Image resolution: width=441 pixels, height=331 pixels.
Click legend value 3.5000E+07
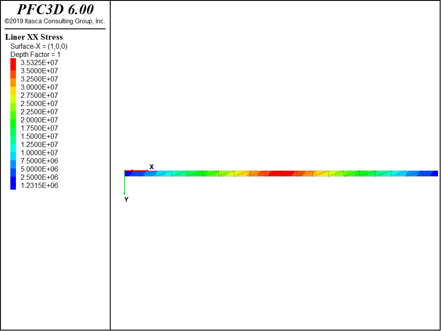pos(39,71)
